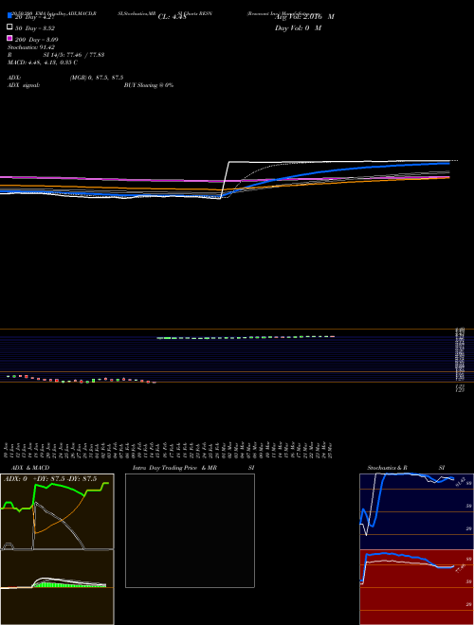Click the red RSI sub-chart
The width and height of the screenshot is (474, 625).
click(x=416, y=587)
